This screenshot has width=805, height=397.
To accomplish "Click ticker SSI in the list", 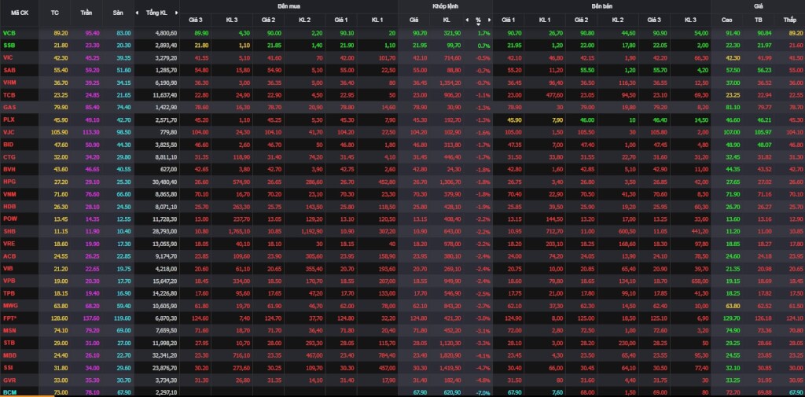I will pos(8,368).
